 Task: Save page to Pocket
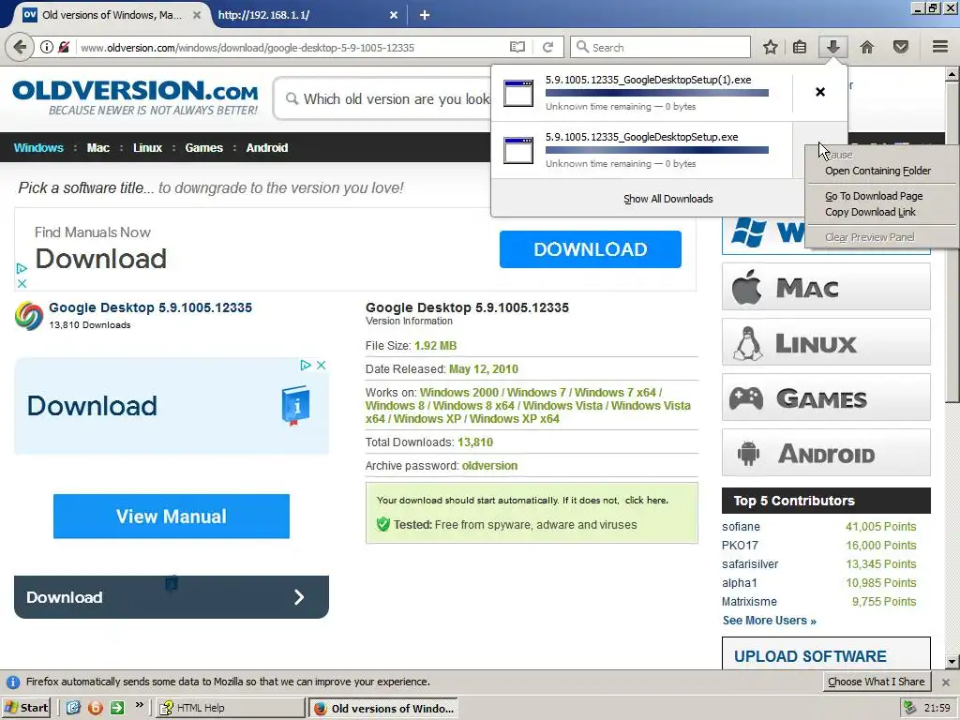[901, 47]
